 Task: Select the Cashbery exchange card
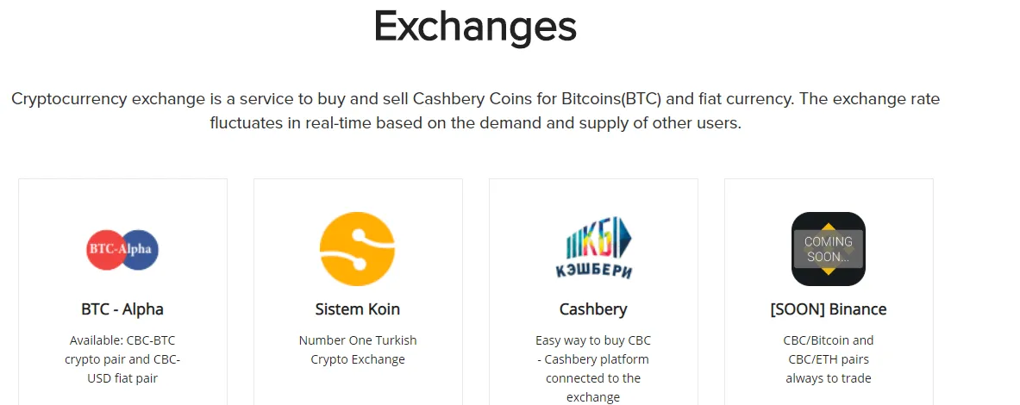click(593, 292)
